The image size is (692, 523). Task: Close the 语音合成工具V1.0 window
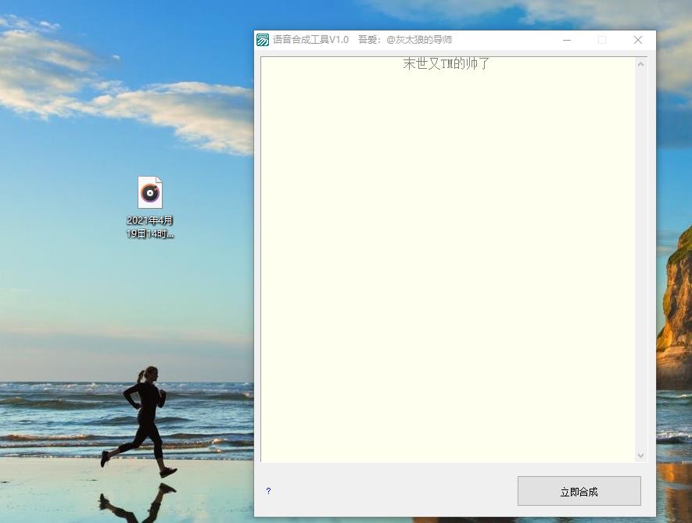tap(638, 40)
